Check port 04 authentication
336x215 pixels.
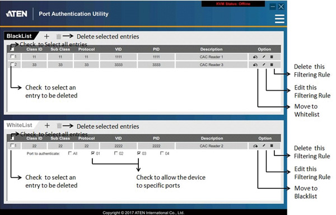pyautogui.click(x=162, y=153)
